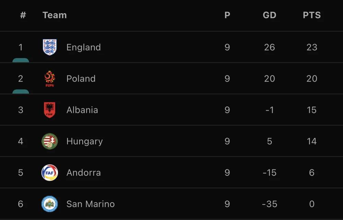
Task: Click the Poland PZPN crest icon
Action: (50, 79)
